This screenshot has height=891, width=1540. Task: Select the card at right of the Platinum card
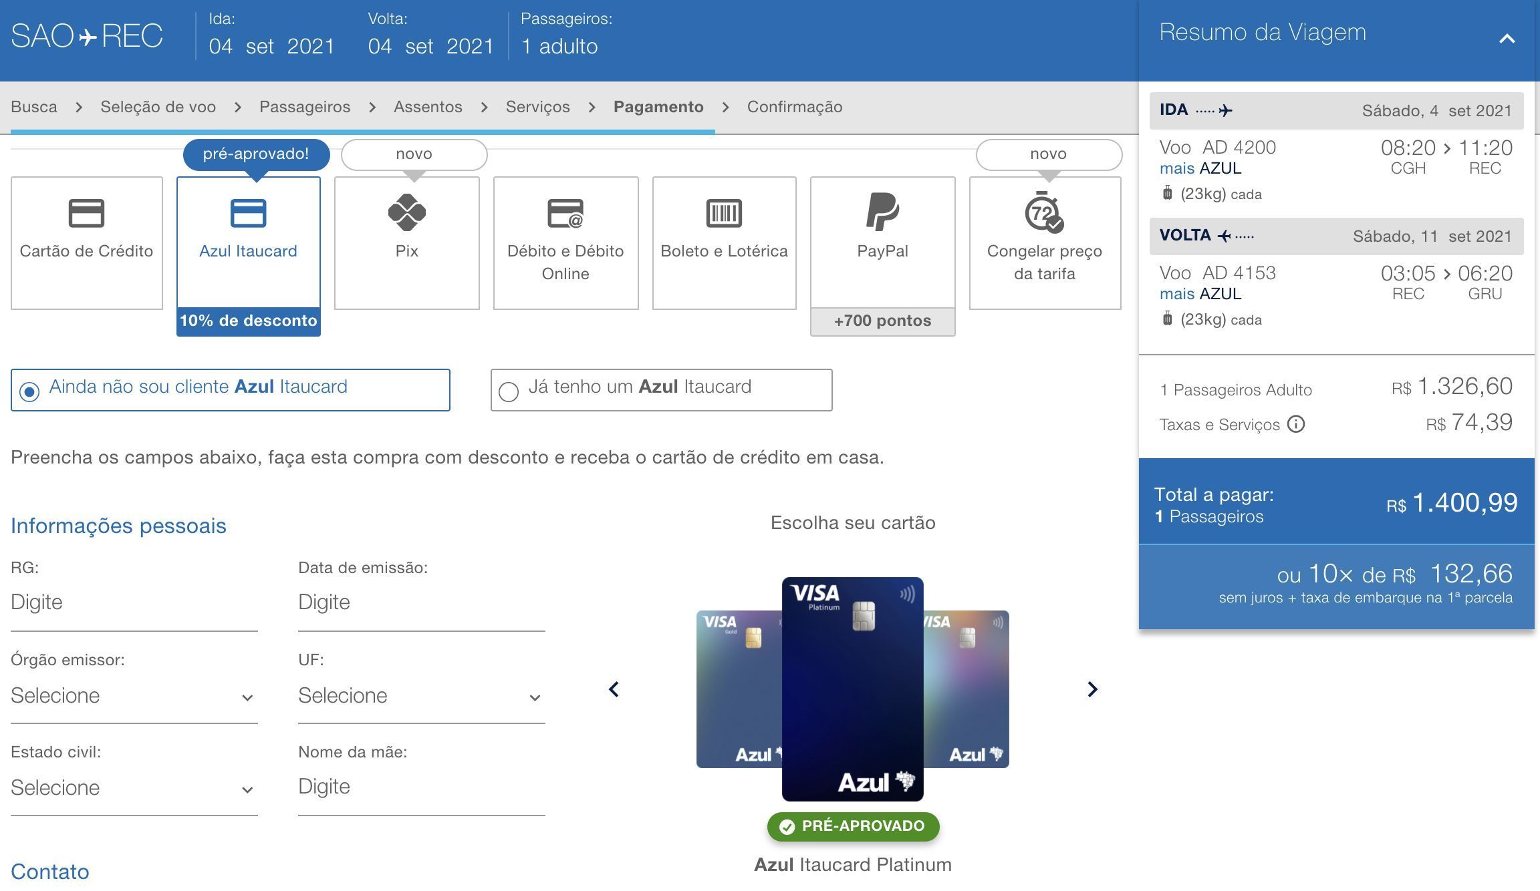967,689
